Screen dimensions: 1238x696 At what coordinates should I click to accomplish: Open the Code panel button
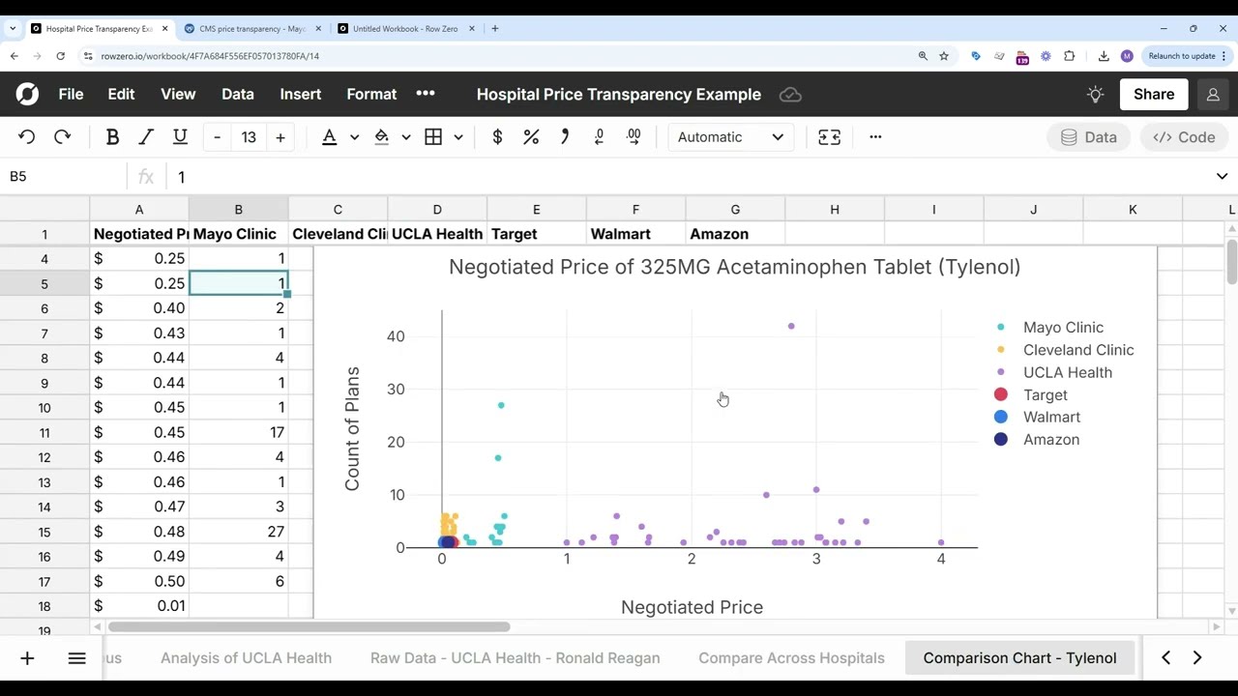1184,137
